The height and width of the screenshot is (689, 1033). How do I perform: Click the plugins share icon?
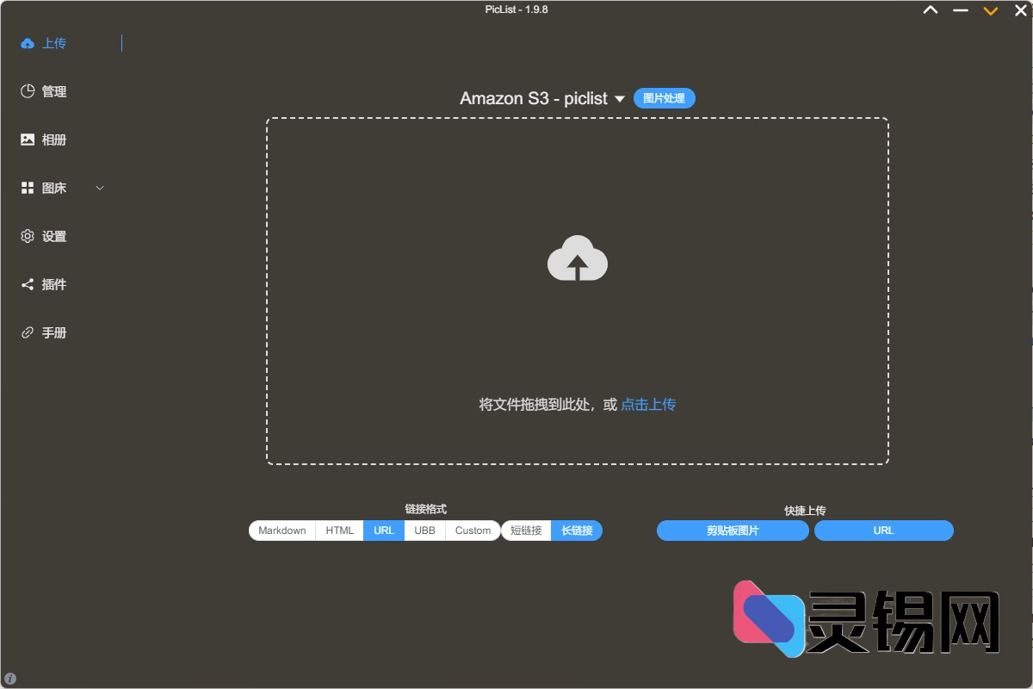click(28, 284)
